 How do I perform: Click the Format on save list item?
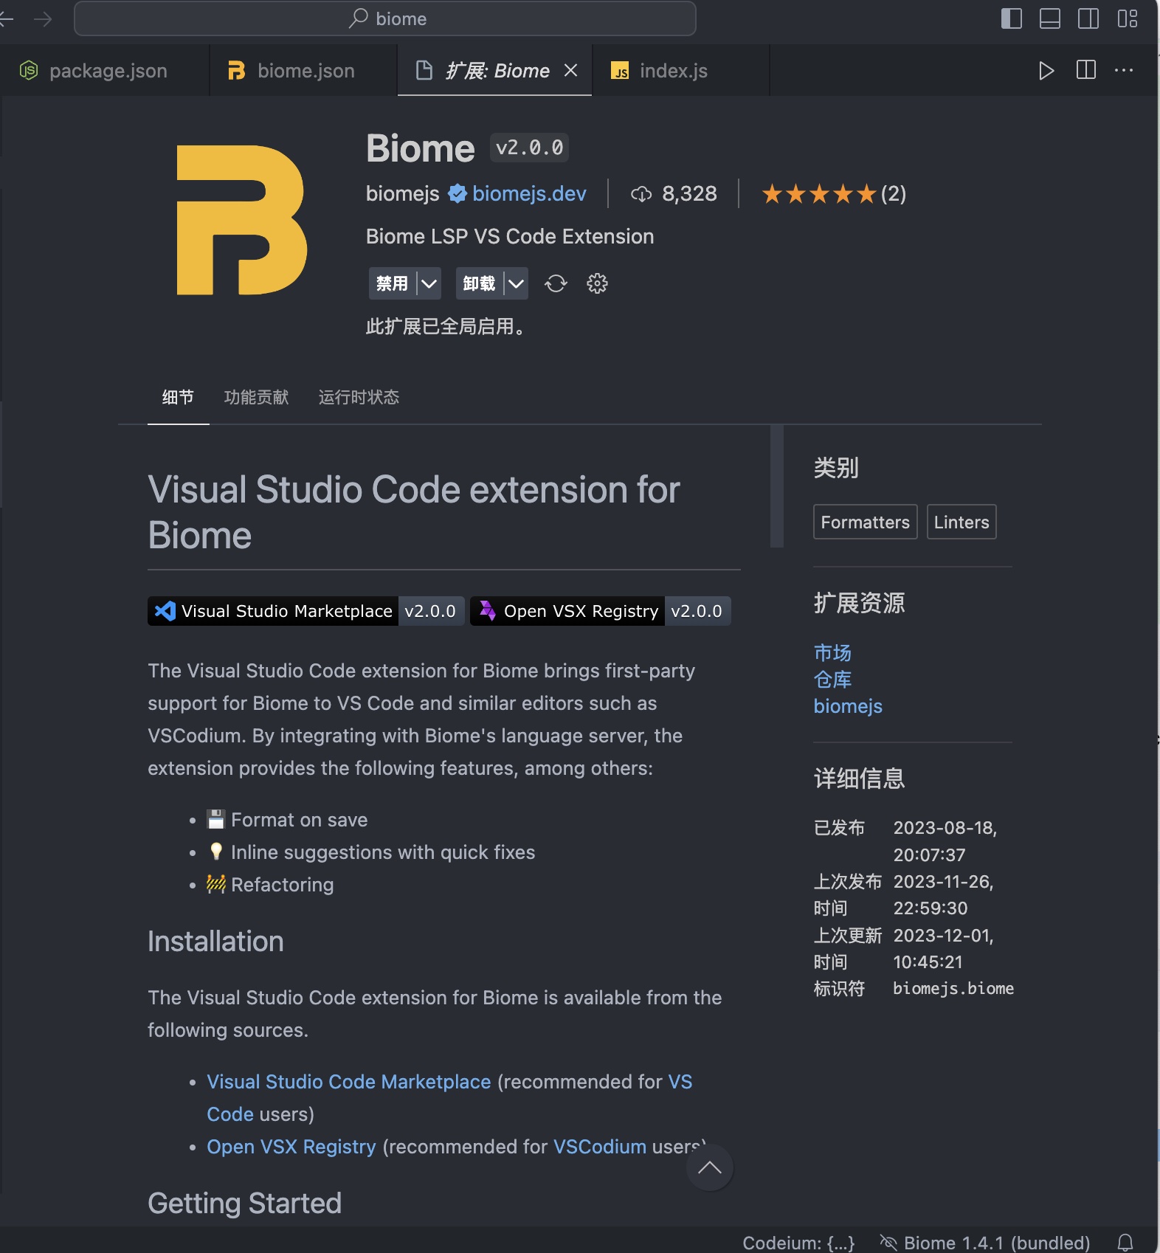[288, 820]
